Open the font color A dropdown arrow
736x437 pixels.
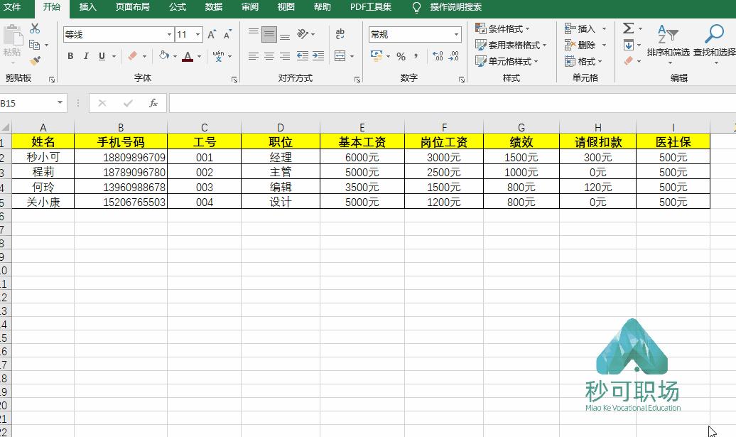tap(198, 56)
